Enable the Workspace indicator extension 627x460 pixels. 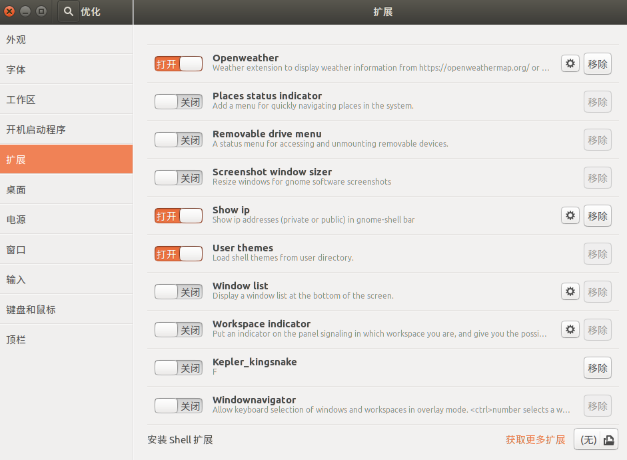[x=179, y=329]
